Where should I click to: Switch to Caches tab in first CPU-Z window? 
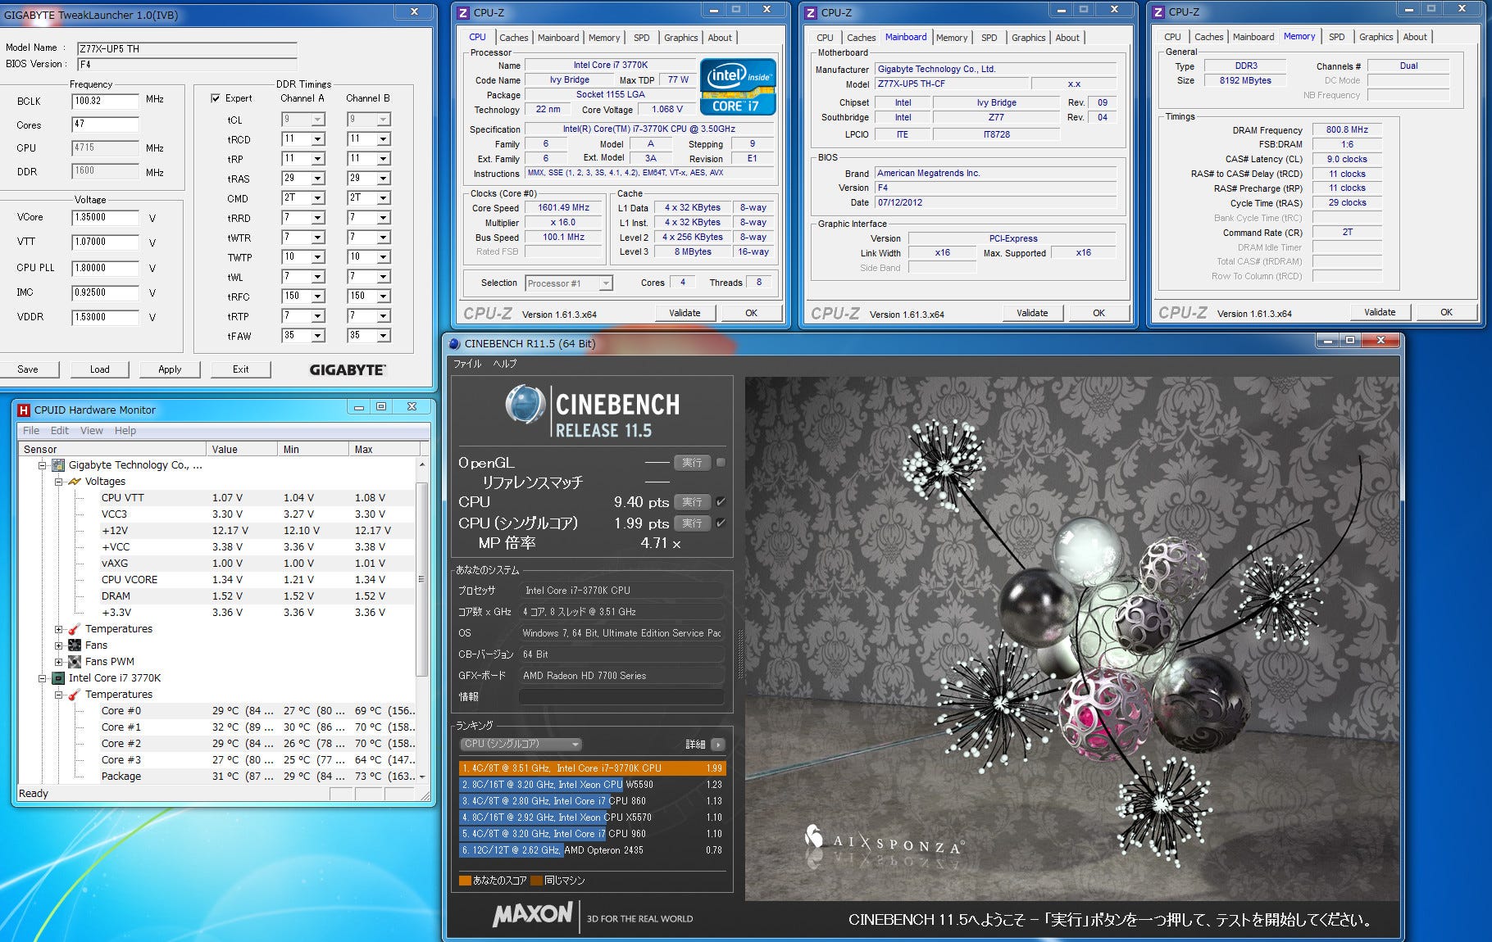513,38
